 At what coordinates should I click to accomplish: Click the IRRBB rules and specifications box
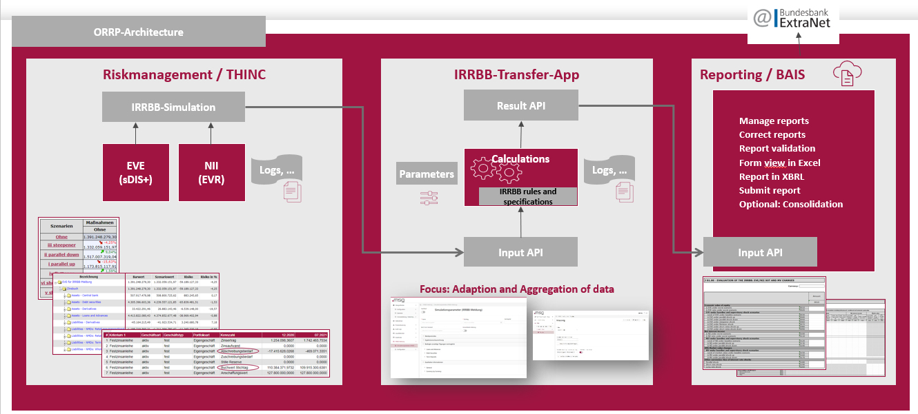point(528,196)
